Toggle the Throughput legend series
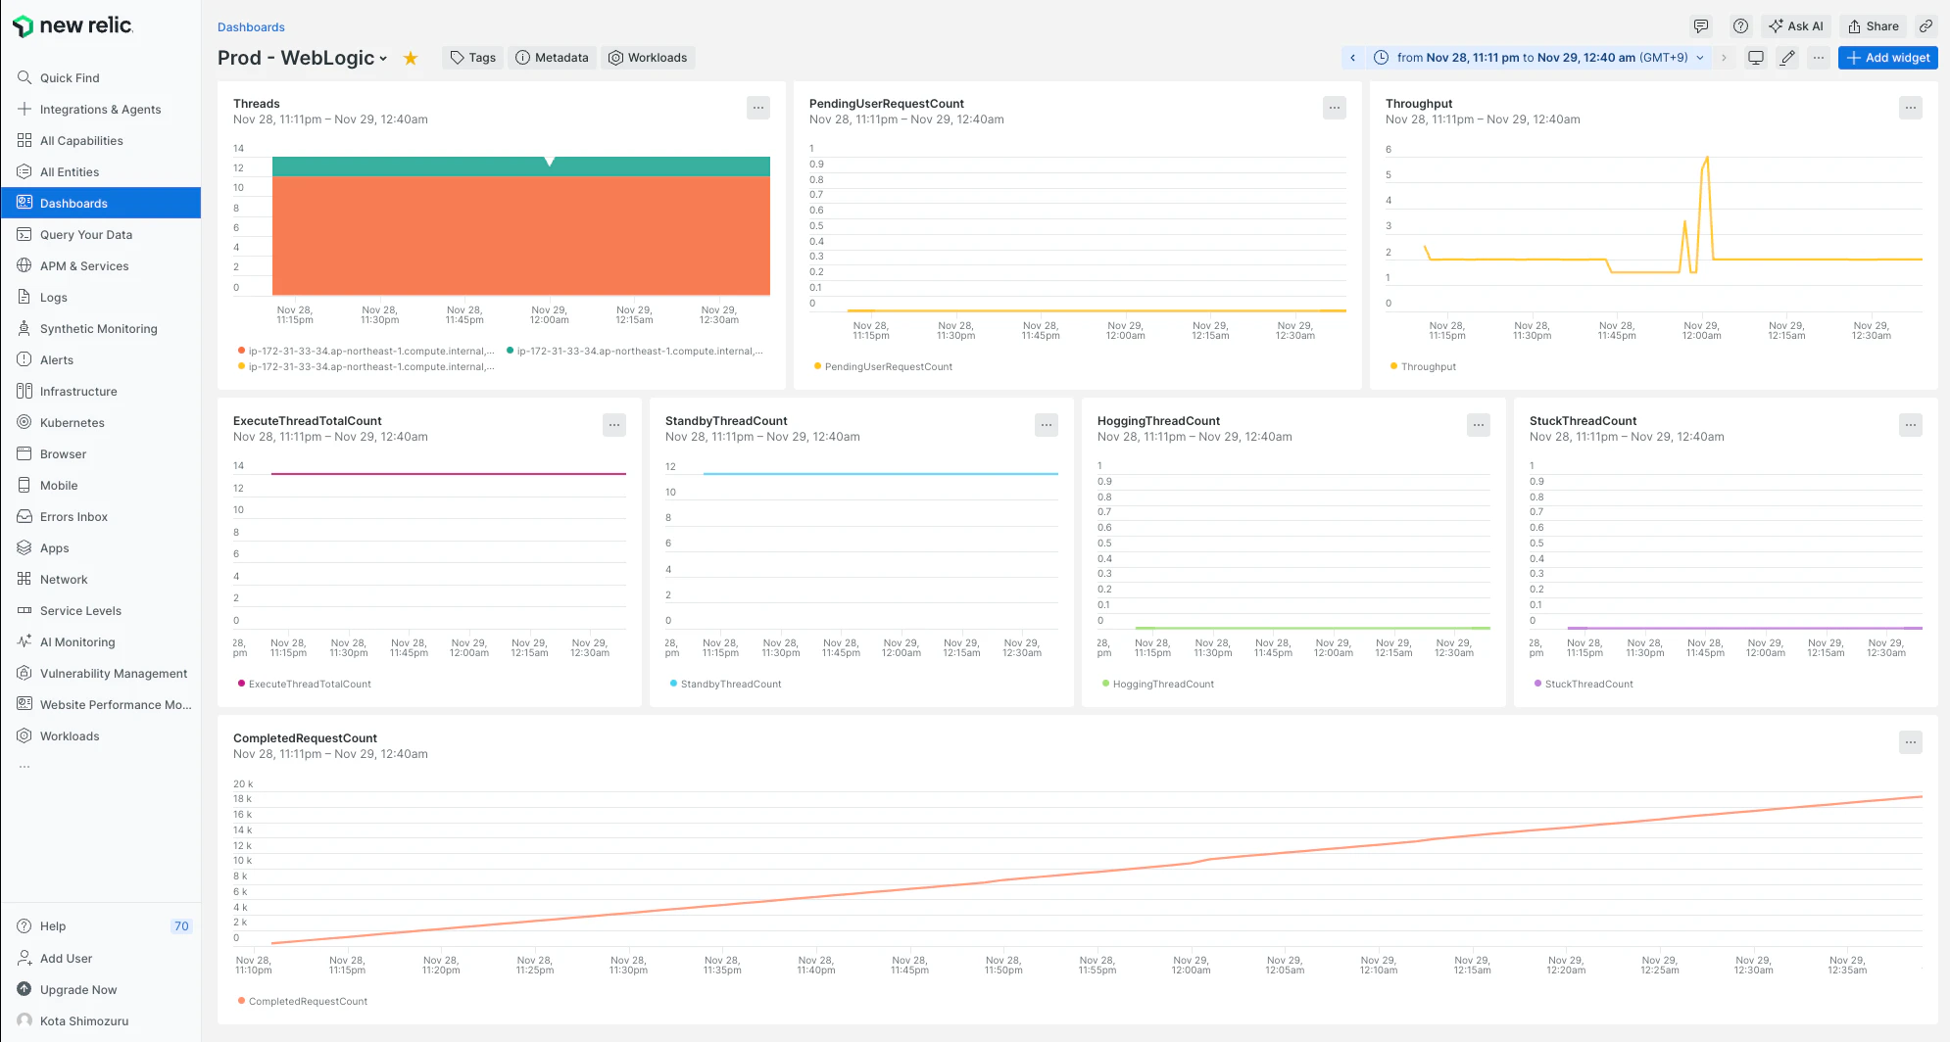This screenshot has height=1042, width=1950. pyautogui.click(x=1423, y=366)
